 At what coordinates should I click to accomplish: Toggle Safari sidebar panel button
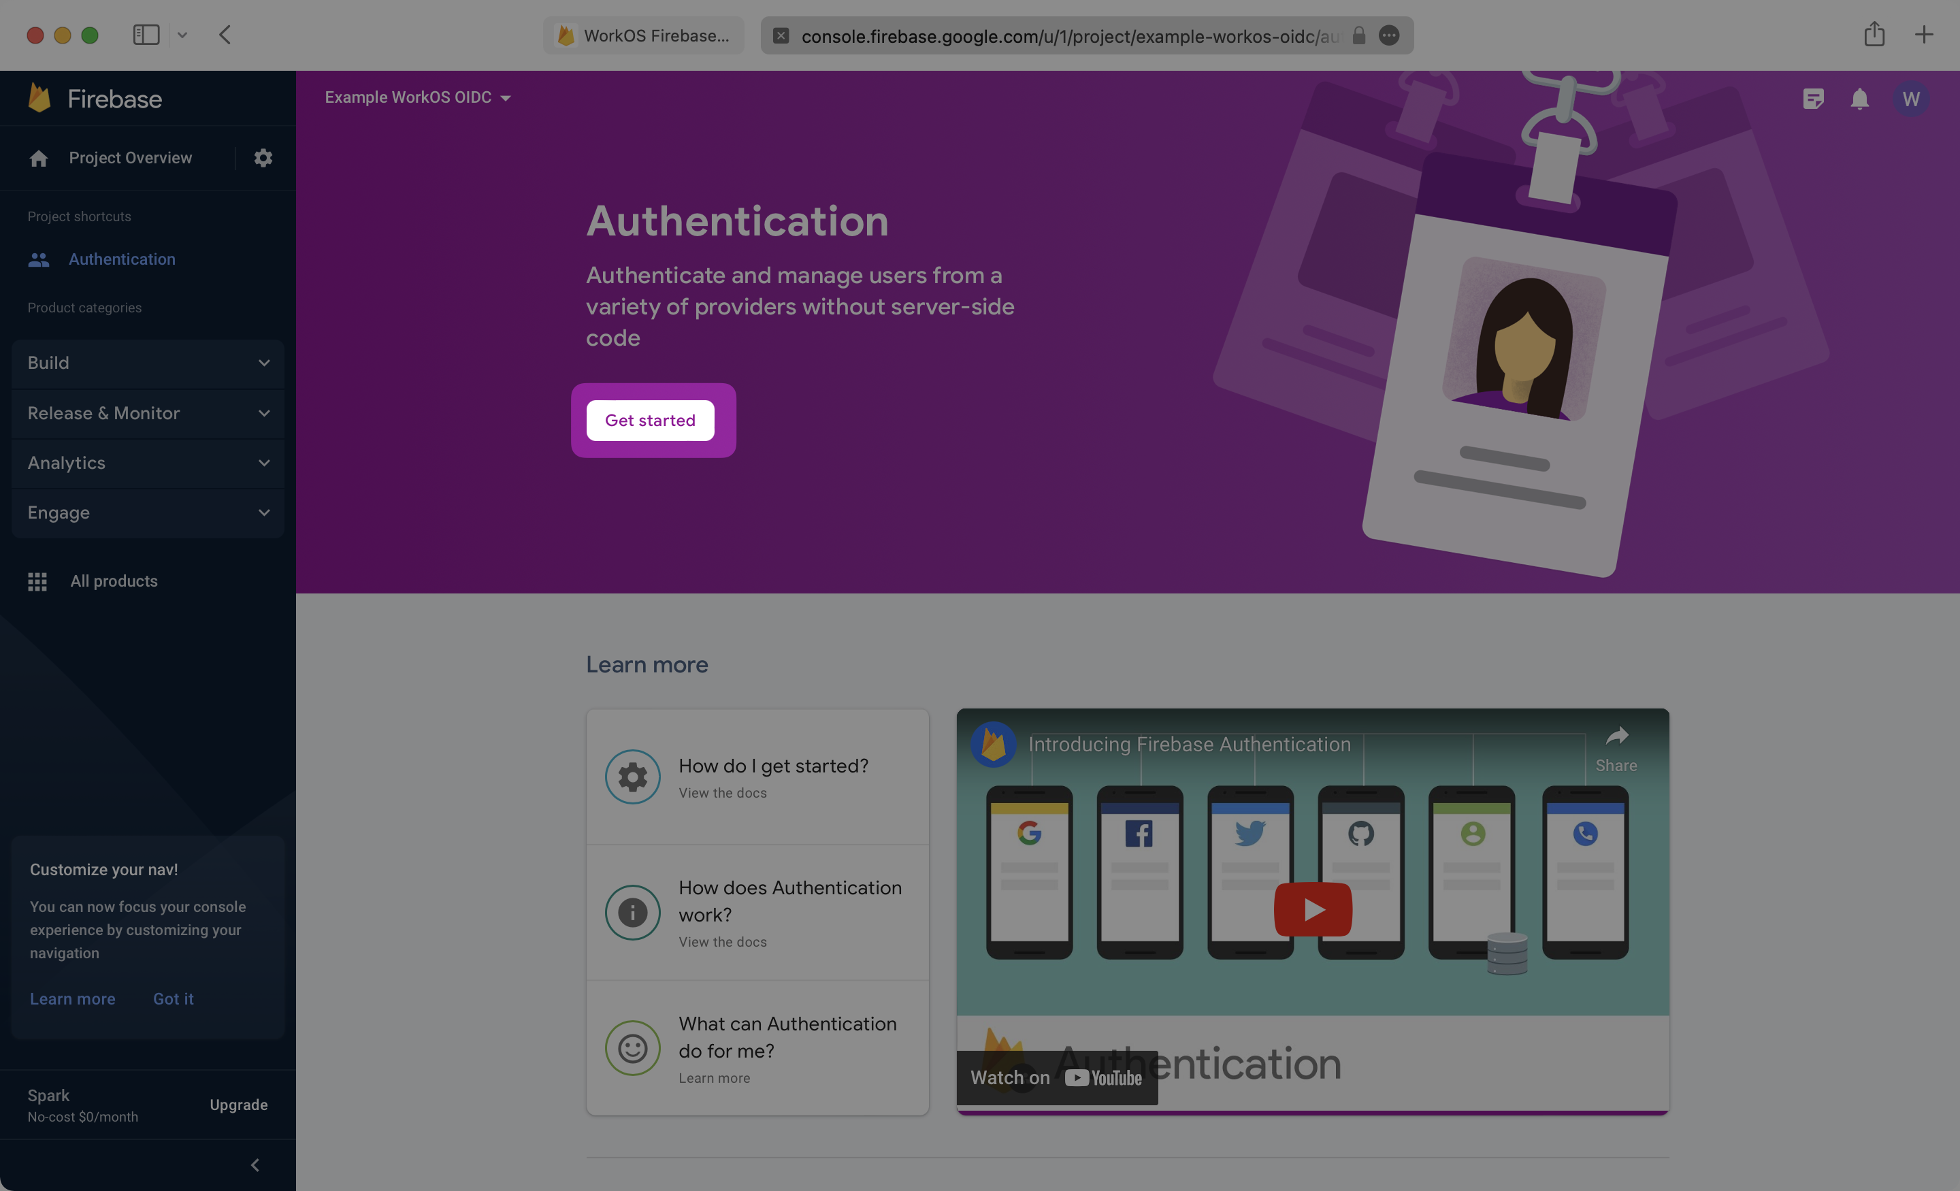point(146,35)
